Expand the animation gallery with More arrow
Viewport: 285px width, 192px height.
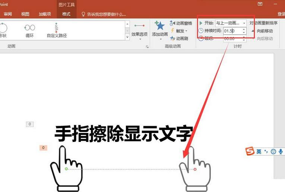click(x=127, y=37)
